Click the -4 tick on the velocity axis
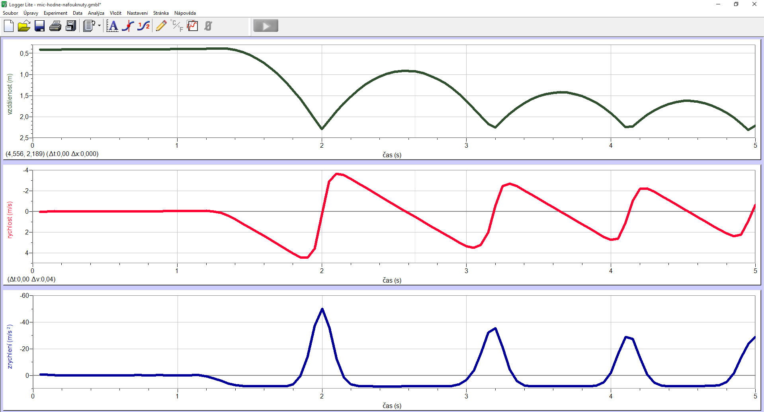This screenshot has height=412, width=764. (26, 170)
